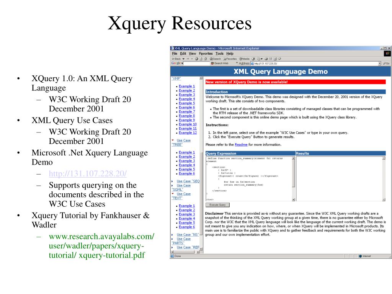The image size is (392, 294).
Task: Open the Media toolbar button
Action: (245, 59)
